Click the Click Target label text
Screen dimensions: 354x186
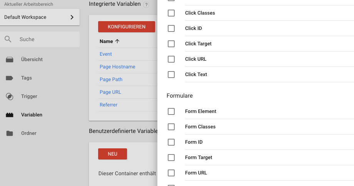(198, 44)
